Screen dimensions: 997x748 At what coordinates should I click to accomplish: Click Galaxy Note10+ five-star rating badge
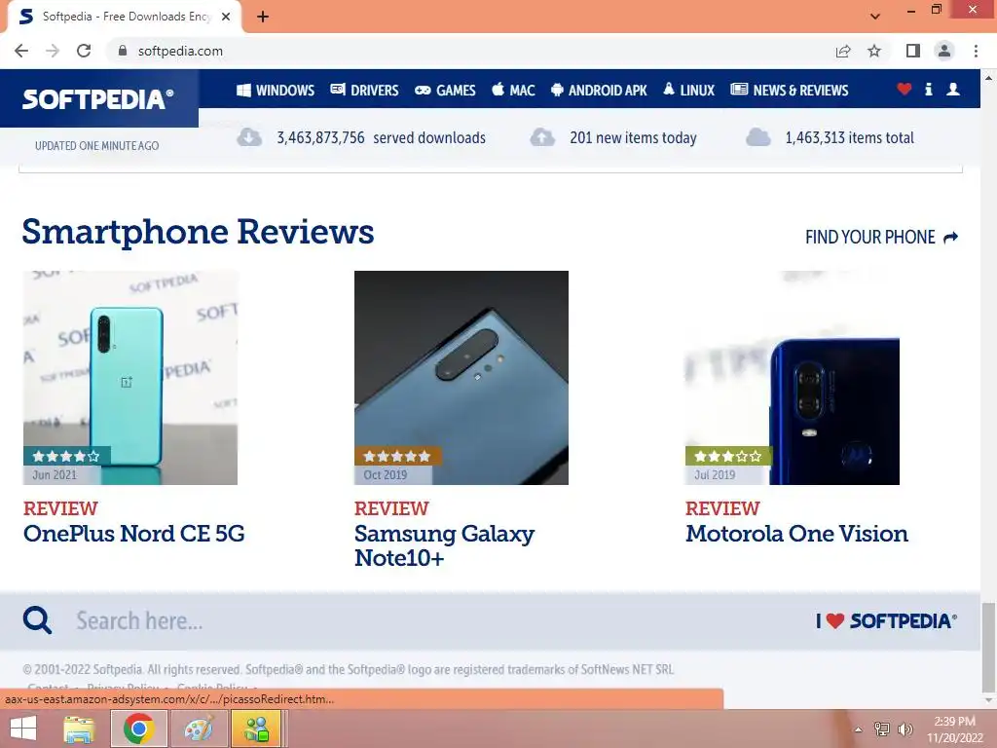click(x=397, y=456)
